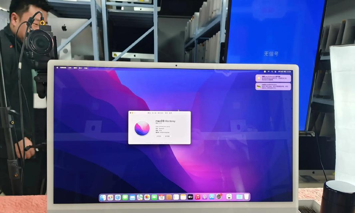Click the macOS Monterey logo image
The height and width of the screenshot is (213, 355).
(x=142, y=128)
